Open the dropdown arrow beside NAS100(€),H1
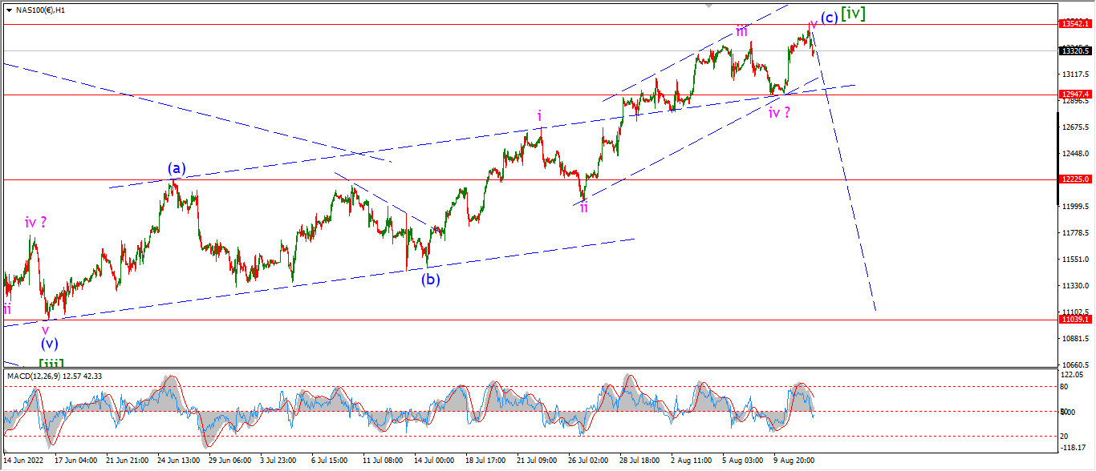 [x=9, y=10]
